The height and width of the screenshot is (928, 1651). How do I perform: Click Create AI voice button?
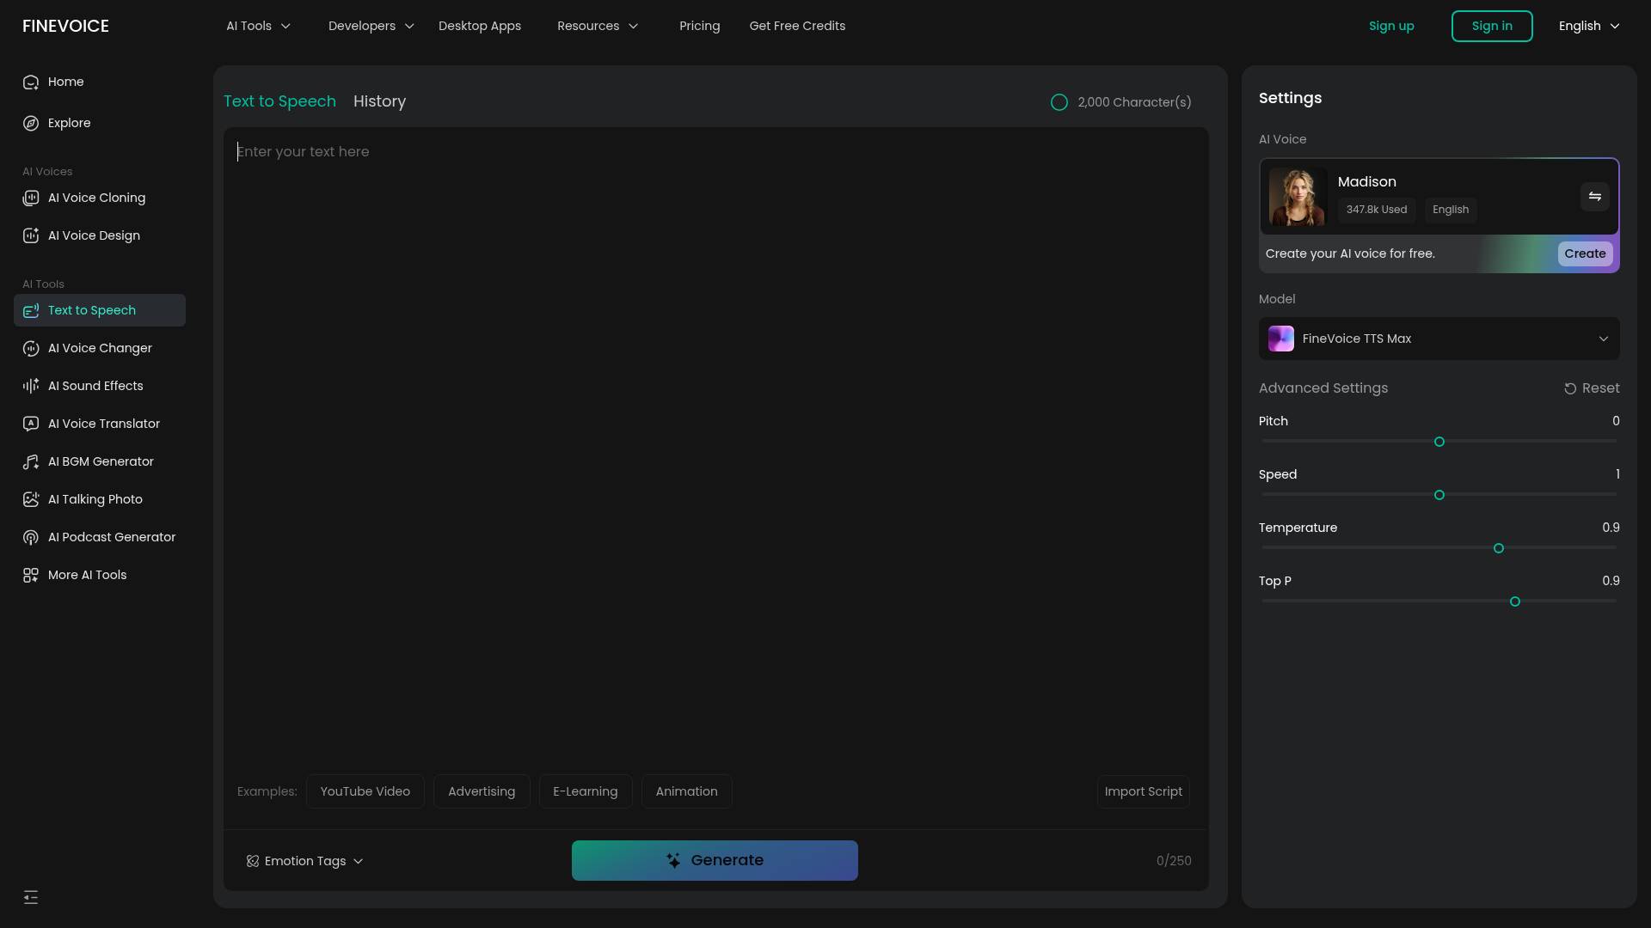pyautogui.click(x=1585, y=253)
